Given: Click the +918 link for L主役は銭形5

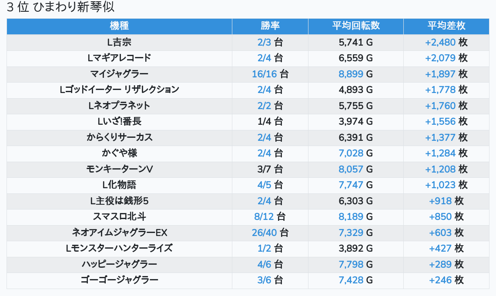Looking at the screenshot, I should 440,201.
